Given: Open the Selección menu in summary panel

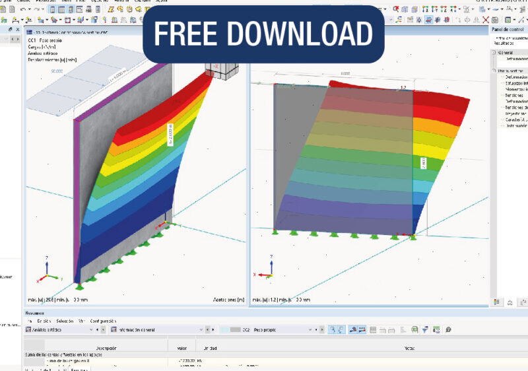Looking at the screenshot, I should click(x=65, y=321).
